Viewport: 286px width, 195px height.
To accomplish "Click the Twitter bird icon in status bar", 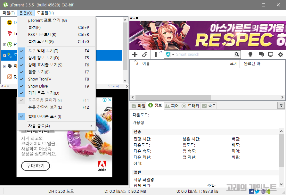I will [257, 191].
